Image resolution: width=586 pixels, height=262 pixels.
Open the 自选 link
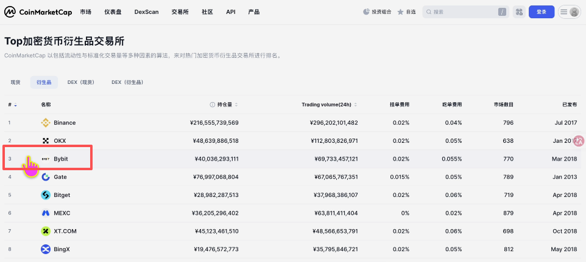tap(411, 12)
